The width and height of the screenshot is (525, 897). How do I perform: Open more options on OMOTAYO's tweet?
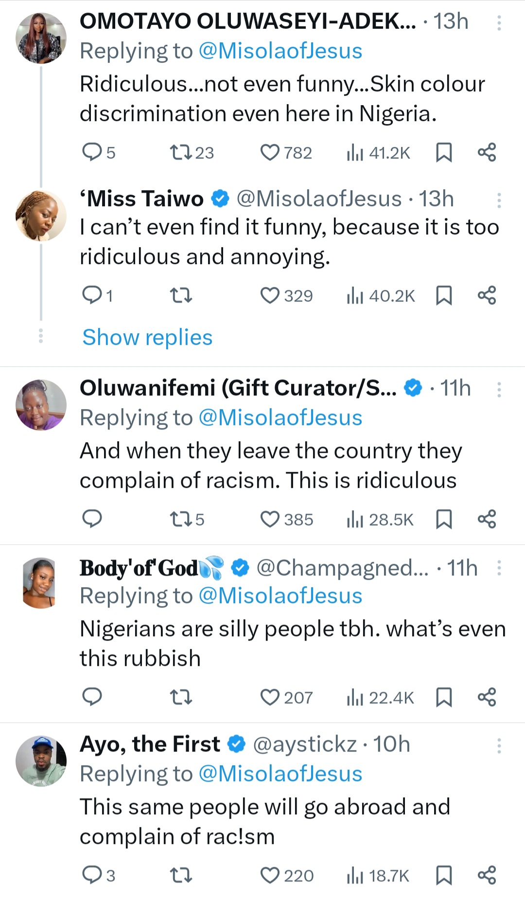499,23
